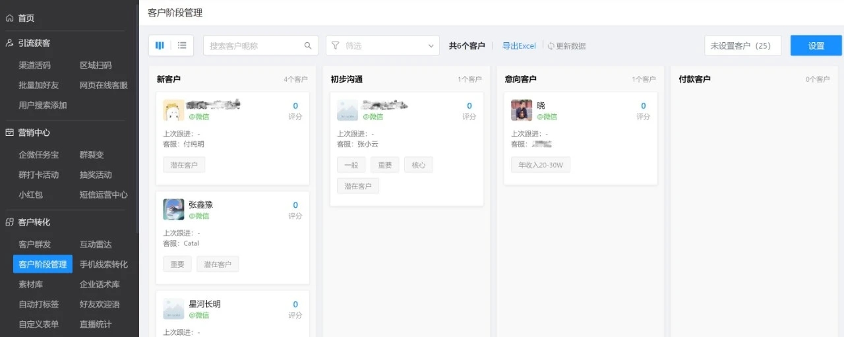Click 客服：张小云 text

click(357, 144)
